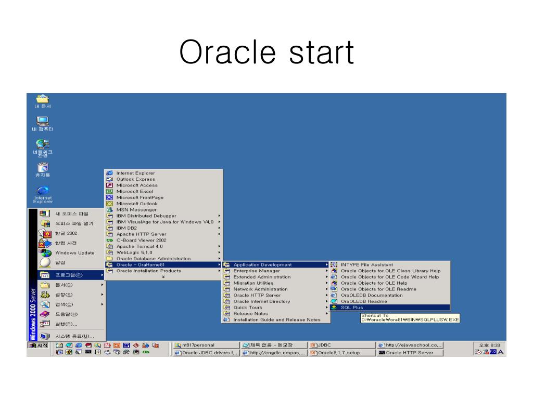Open the Recycle Bin desktop icon
Screen dimensions: 533x399
pos(43,170)
